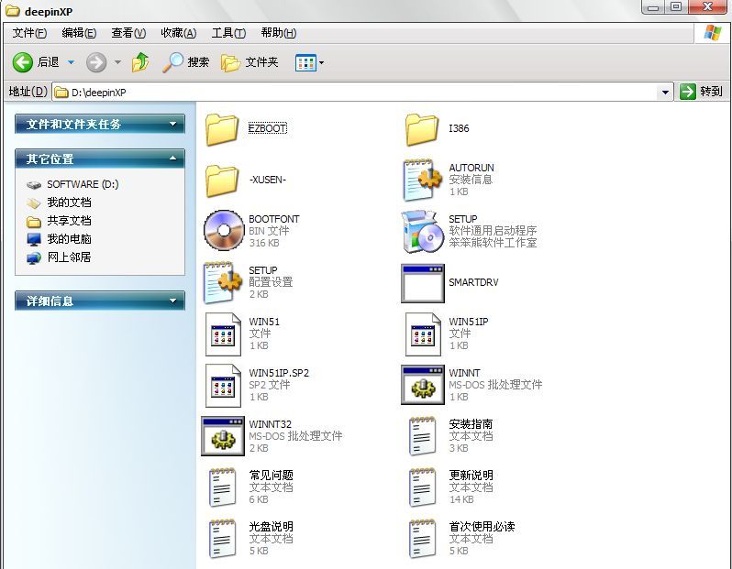Open the address bar dropdown list
Viewport: 732px width, 569px height.
(665, 92)
